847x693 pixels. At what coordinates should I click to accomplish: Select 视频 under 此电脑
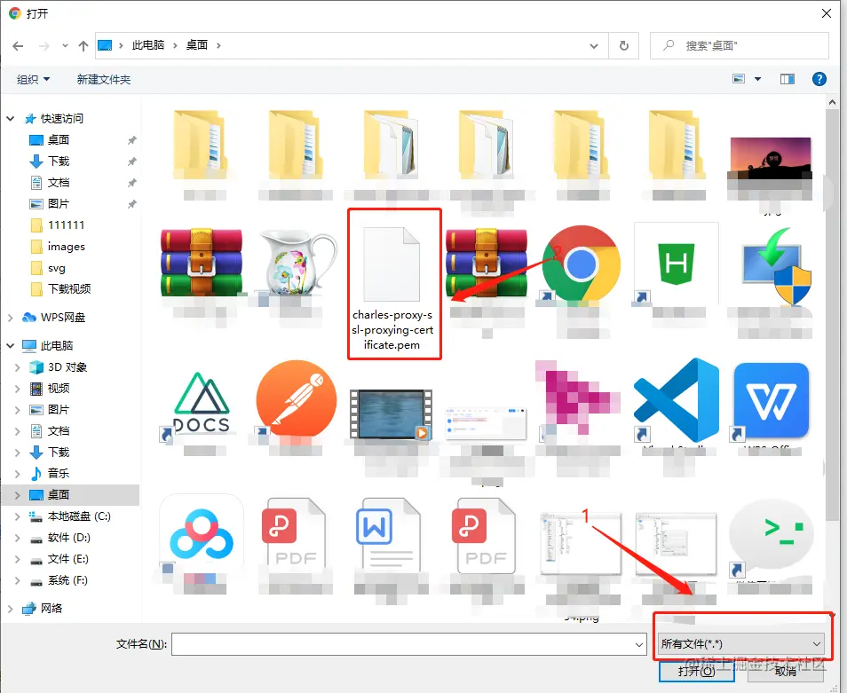58,389
